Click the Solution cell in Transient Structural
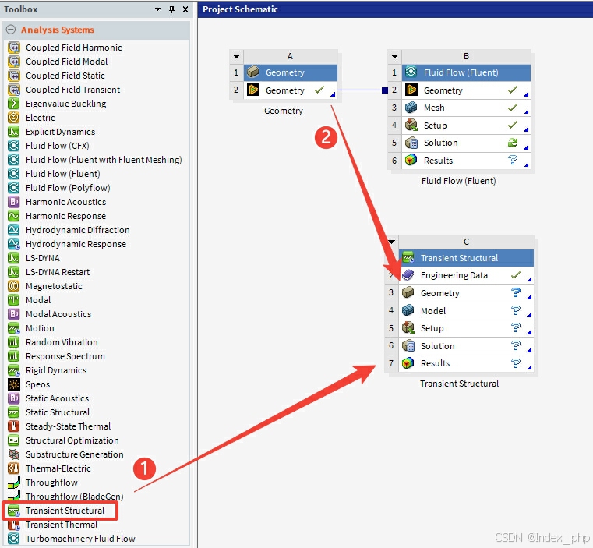 coord(466,346)
